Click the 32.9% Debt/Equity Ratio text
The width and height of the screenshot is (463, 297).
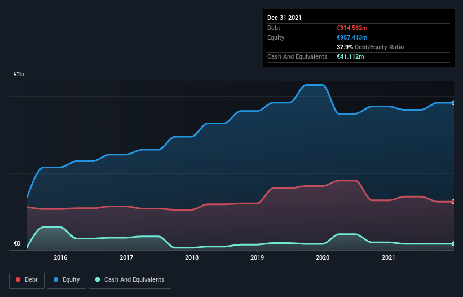(x=370, y=47)
